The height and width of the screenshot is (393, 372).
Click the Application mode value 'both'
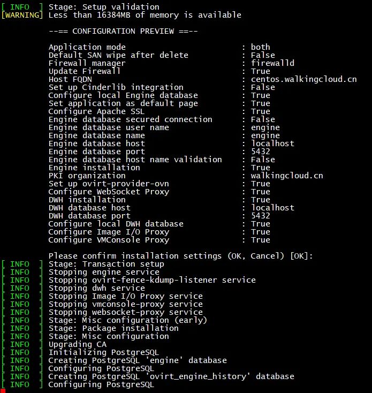260,47
